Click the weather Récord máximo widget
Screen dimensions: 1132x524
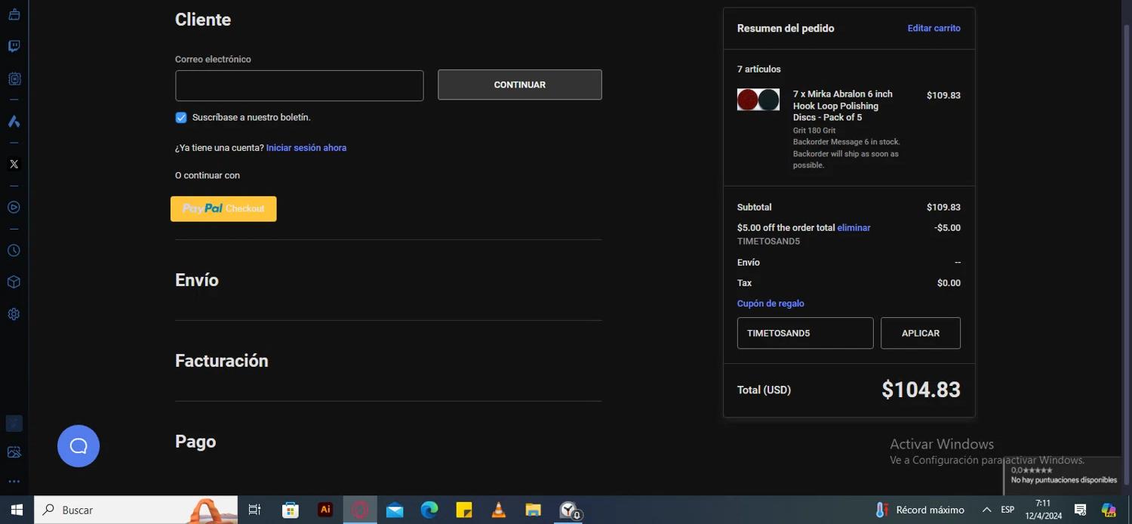pyautogui.click(x=920, y=510)
